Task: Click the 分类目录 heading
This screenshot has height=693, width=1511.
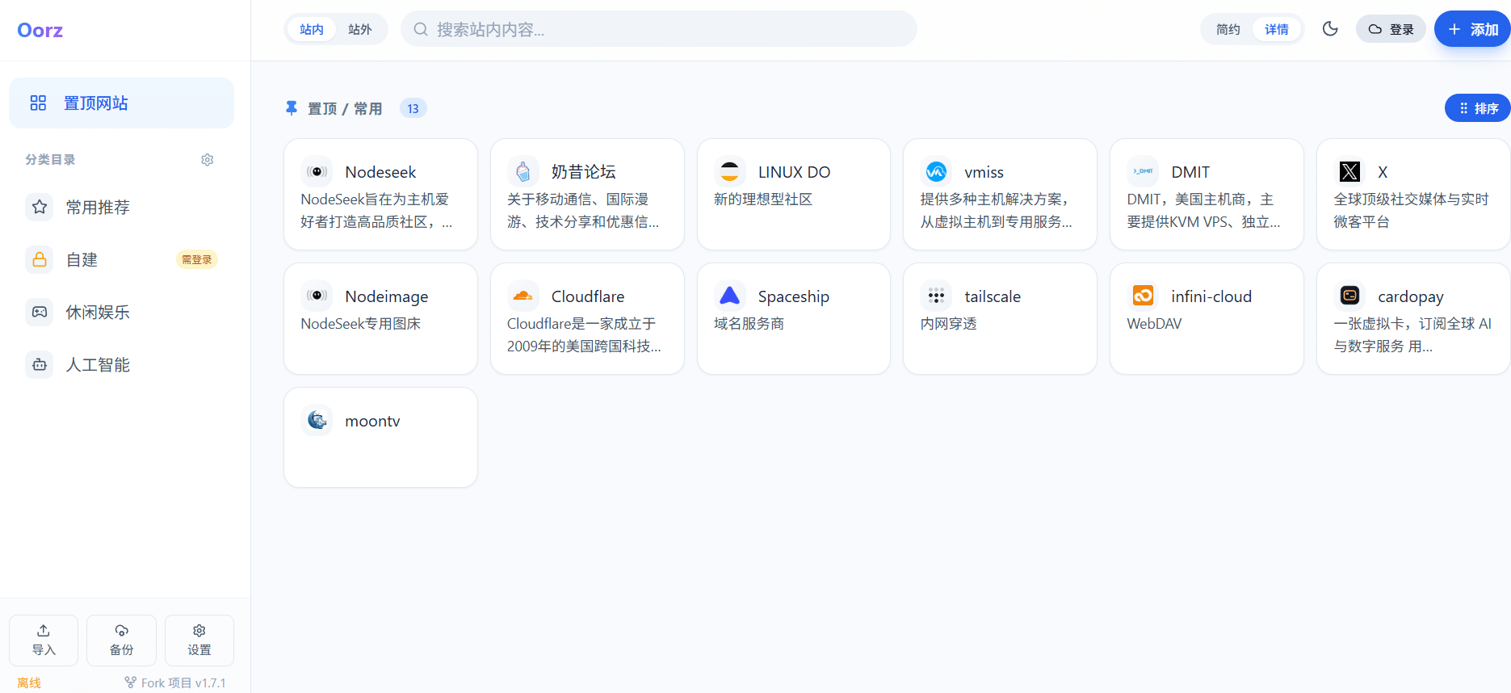Action: (50, 160)
